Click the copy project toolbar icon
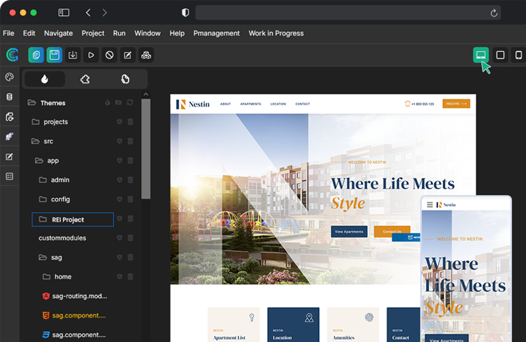This screenshot has width=526, height=342. point(36,55)
